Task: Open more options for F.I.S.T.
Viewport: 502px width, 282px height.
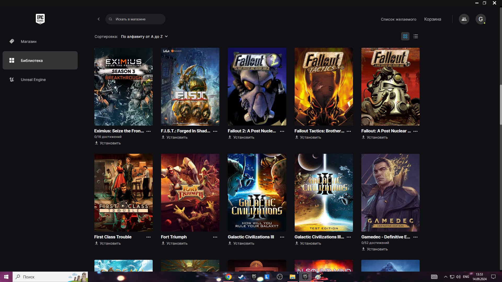Action: 215,131
